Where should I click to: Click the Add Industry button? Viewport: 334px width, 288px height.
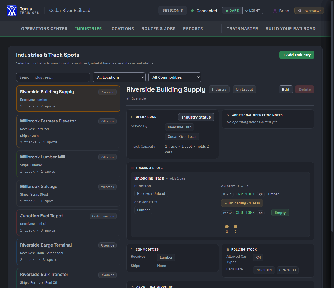pyautogui.click(x=297, y=55)
